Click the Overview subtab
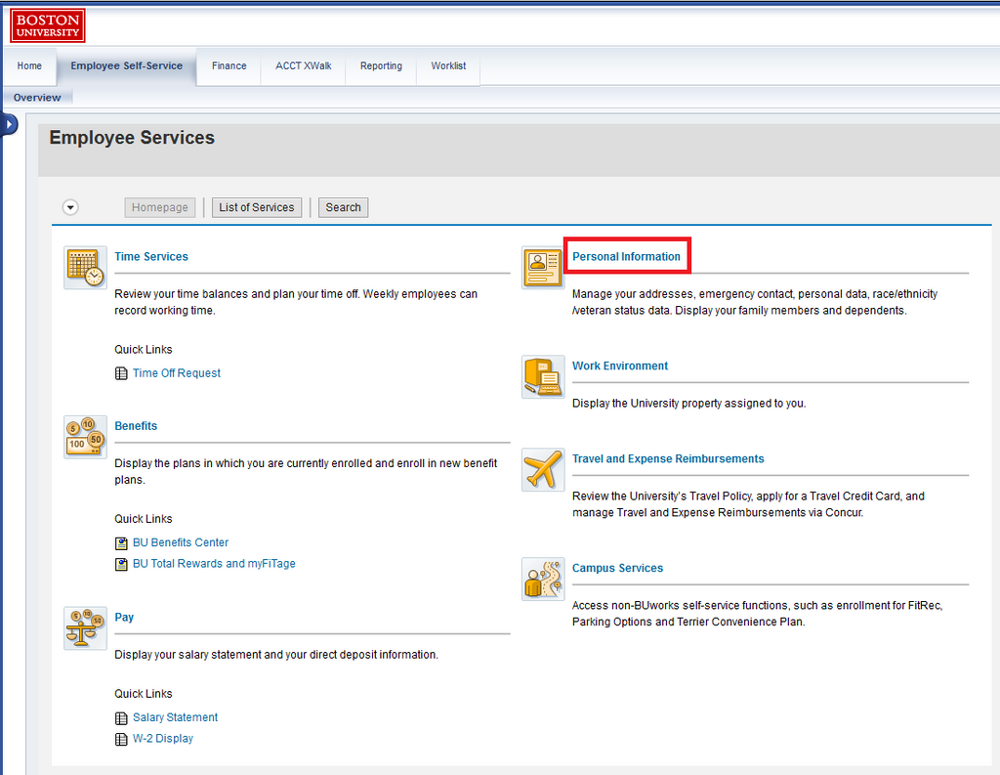 click(37, 97)
